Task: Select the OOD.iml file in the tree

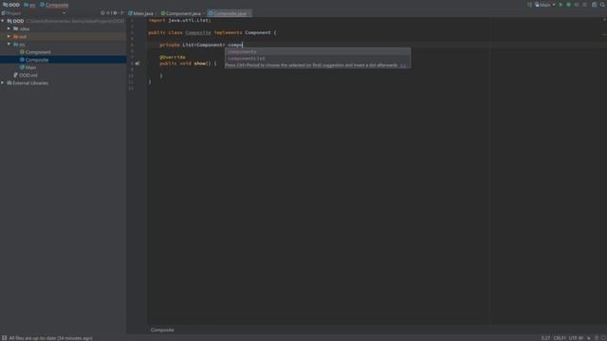Action: (26, 75)
